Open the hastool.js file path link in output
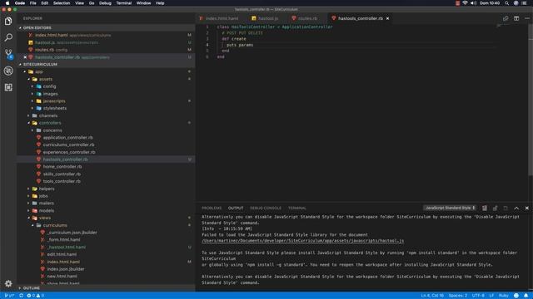The width and height of the screenshot is (533, 299). point(303,241)
